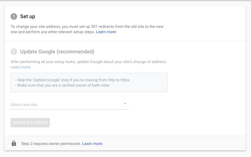Click the lock icon in the footer
The height and width of the screenshot is (157, 251).
[x=14, y=143]
